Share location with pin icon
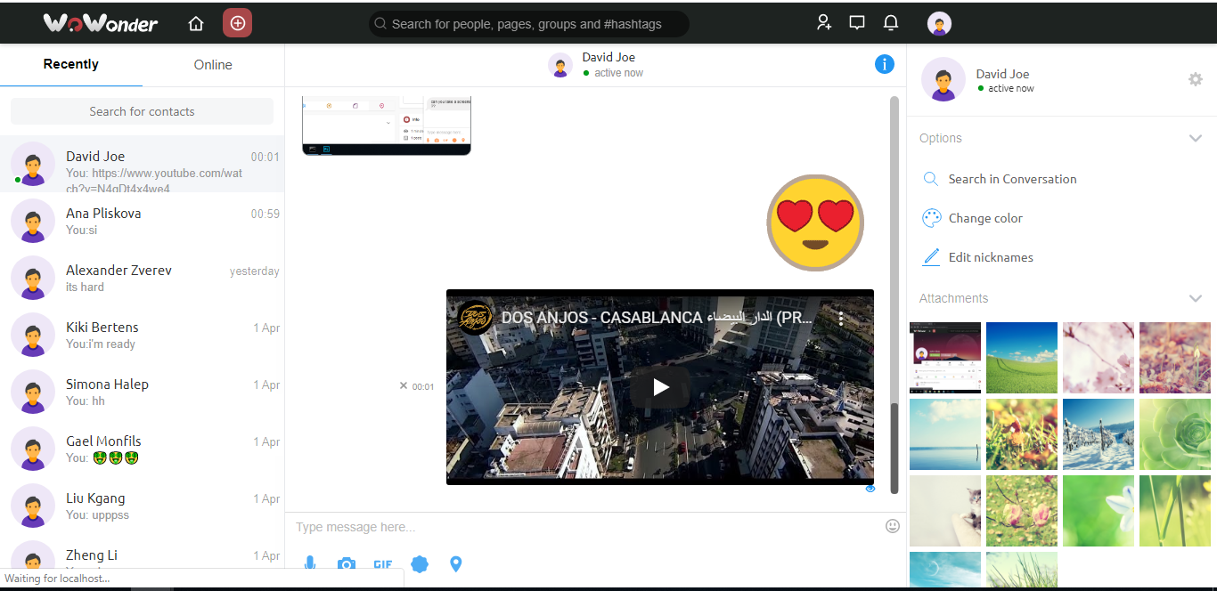Screen dimensions: 1217x591 tap(456, 564)
